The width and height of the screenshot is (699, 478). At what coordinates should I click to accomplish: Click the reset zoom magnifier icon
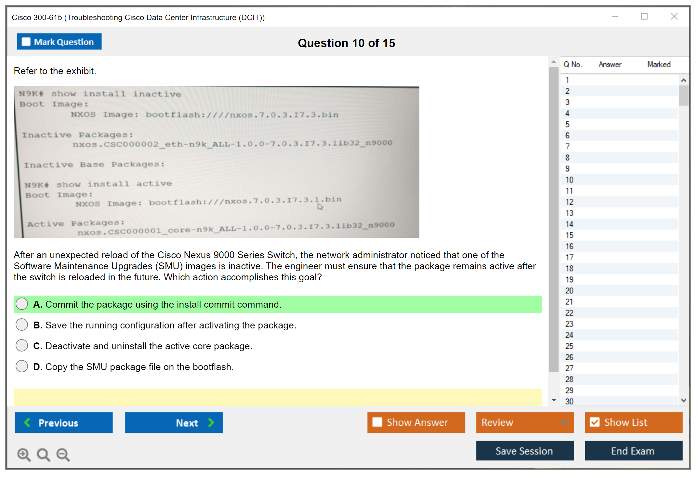(x=43, y=454)
